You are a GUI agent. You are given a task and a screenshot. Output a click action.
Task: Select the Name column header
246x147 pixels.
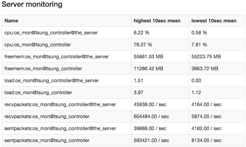coord(11,21)
